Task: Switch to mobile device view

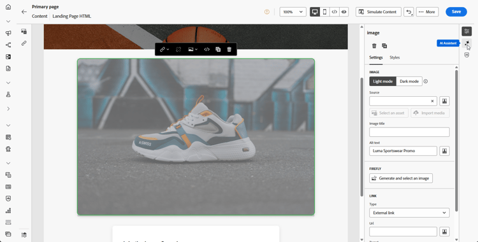Action: (x=324, y=12)
